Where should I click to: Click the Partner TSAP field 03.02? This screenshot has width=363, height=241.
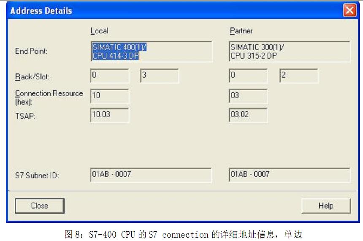(x=248, y=115)
